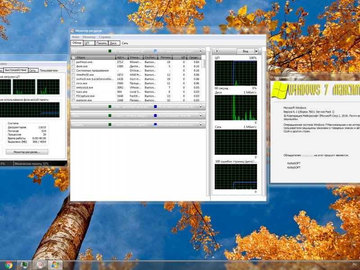Click the Resource Monitor title bar icon

point(72,31)
